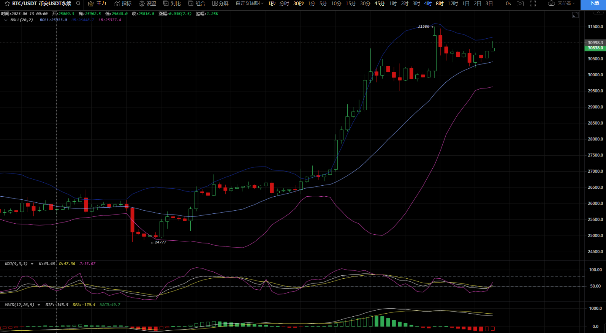
Task: Open 设置 chart settings gear
Action: [x=147, y=3]
